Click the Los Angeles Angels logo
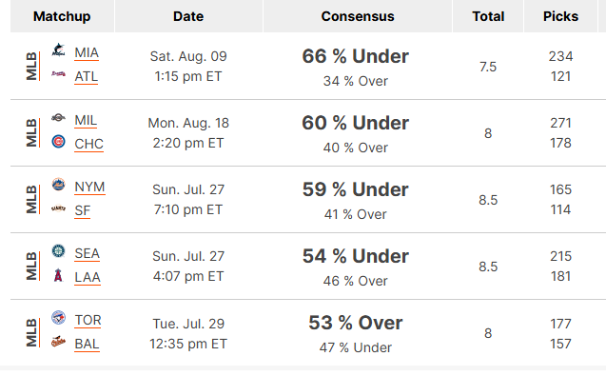This screenshot has width=606, height=376. pyautogui.click(x=58, y=275)
